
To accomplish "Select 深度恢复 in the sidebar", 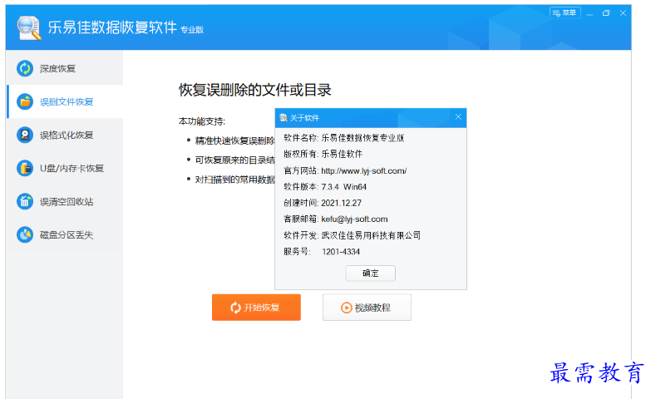I will pos(65,68).
